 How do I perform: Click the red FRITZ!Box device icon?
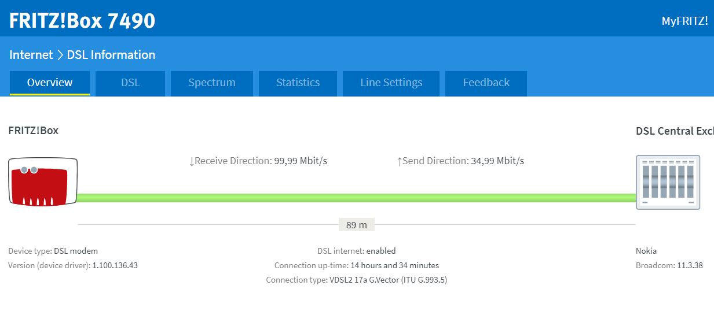pos(43,181)
